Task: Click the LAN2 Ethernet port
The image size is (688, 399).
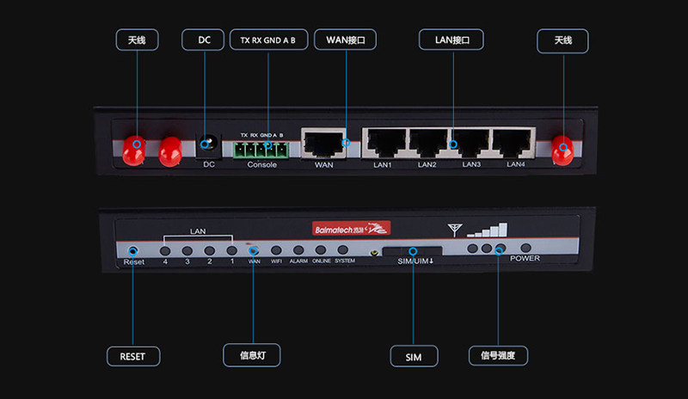Action: click(x=428, y=143)
